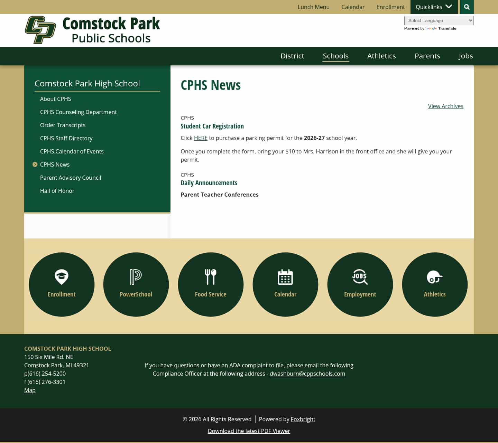498x443 pixels.
Task: Open Order Transcripts in sidebar
Action: pyautogui.click(x=63, y=125)
